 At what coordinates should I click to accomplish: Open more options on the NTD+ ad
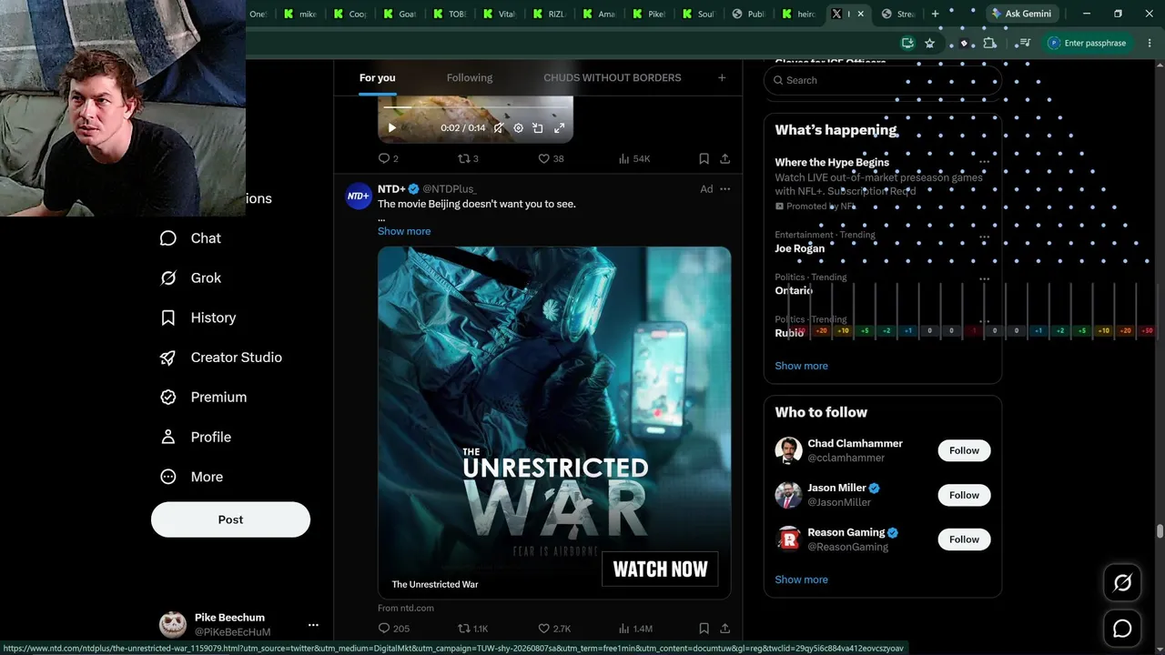coord(724,189)
